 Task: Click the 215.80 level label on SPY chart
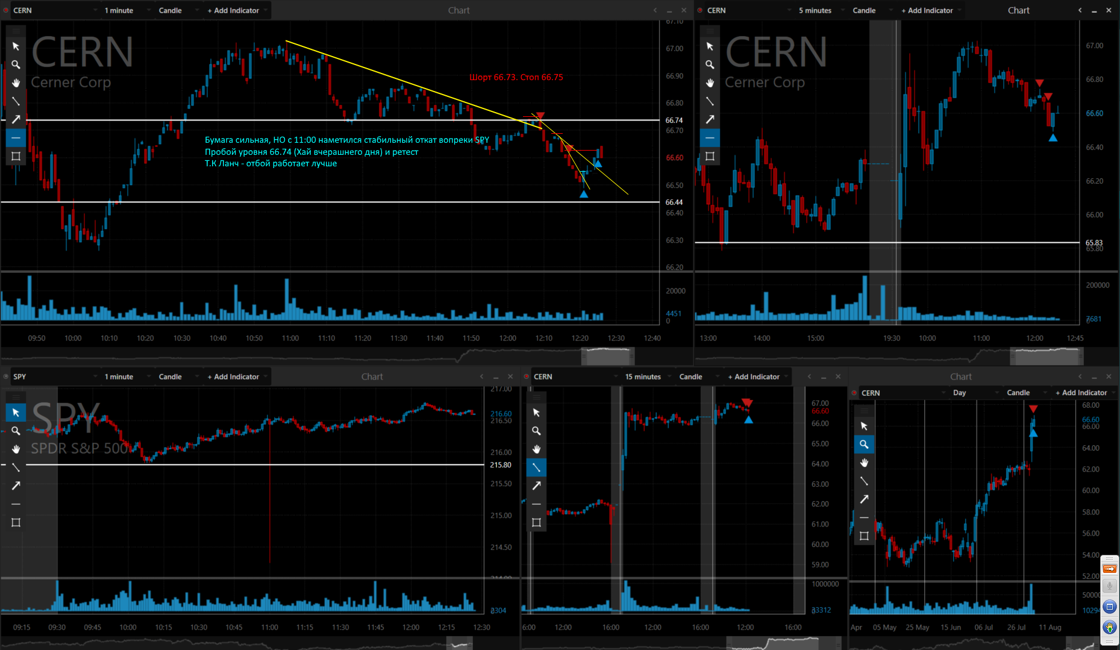pos(500,465)
